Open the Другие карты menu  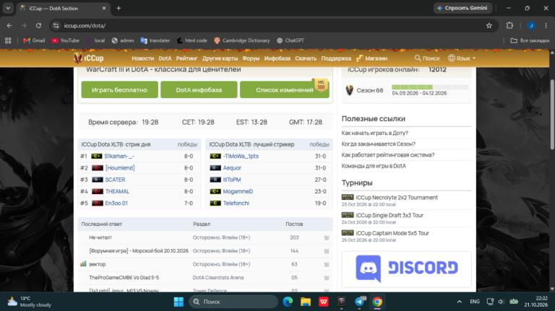tap(220, 58)
